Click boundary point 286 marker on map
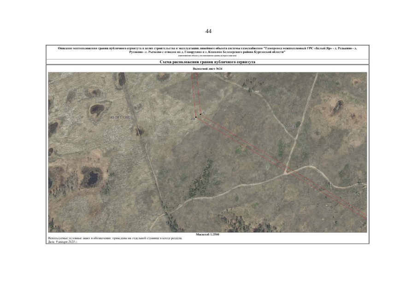 (x=195, y=118)
